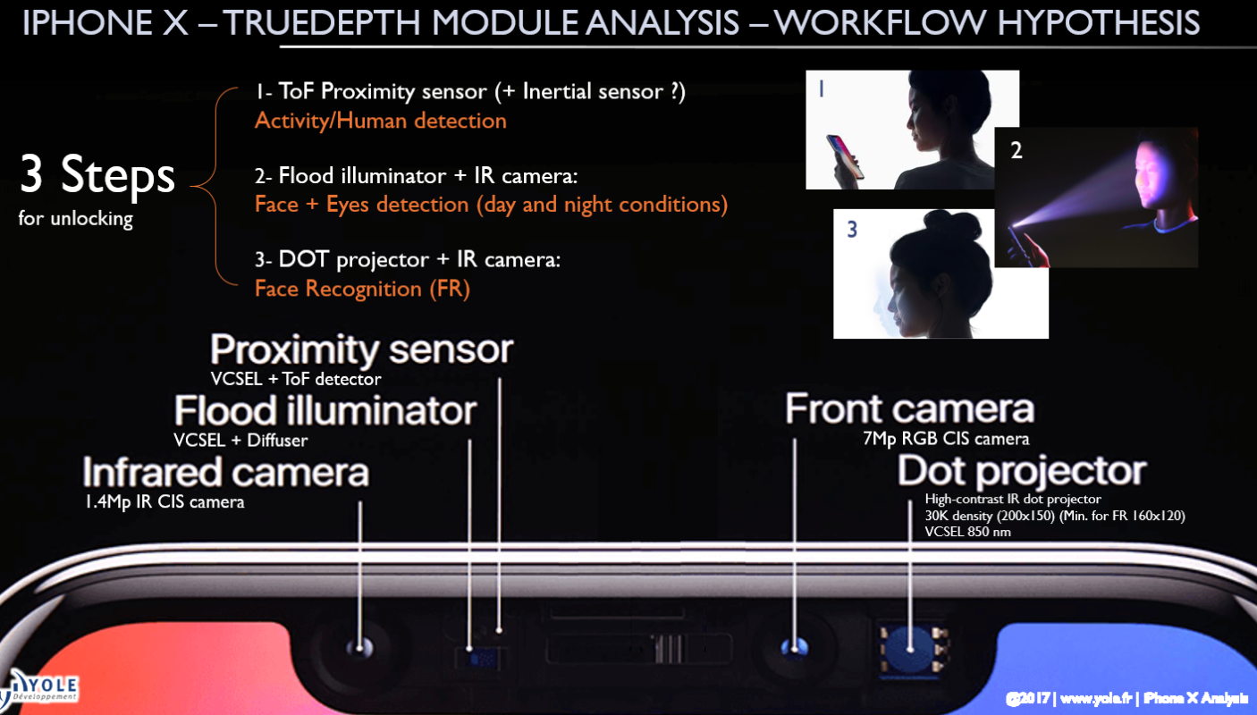Select thumbnail 2 showing light beam on face

pyautogui.click(x=1096, y=198)
